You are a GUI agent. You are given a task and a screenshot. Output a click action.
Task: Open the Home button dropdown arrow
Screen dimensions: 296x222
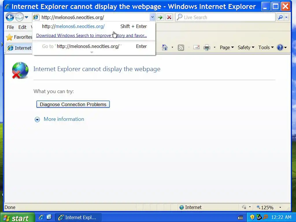point(172,47)
